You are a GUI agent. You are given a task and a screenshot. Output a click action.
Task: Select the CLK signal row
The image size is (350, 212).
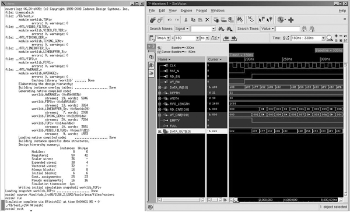pos(181,66)
